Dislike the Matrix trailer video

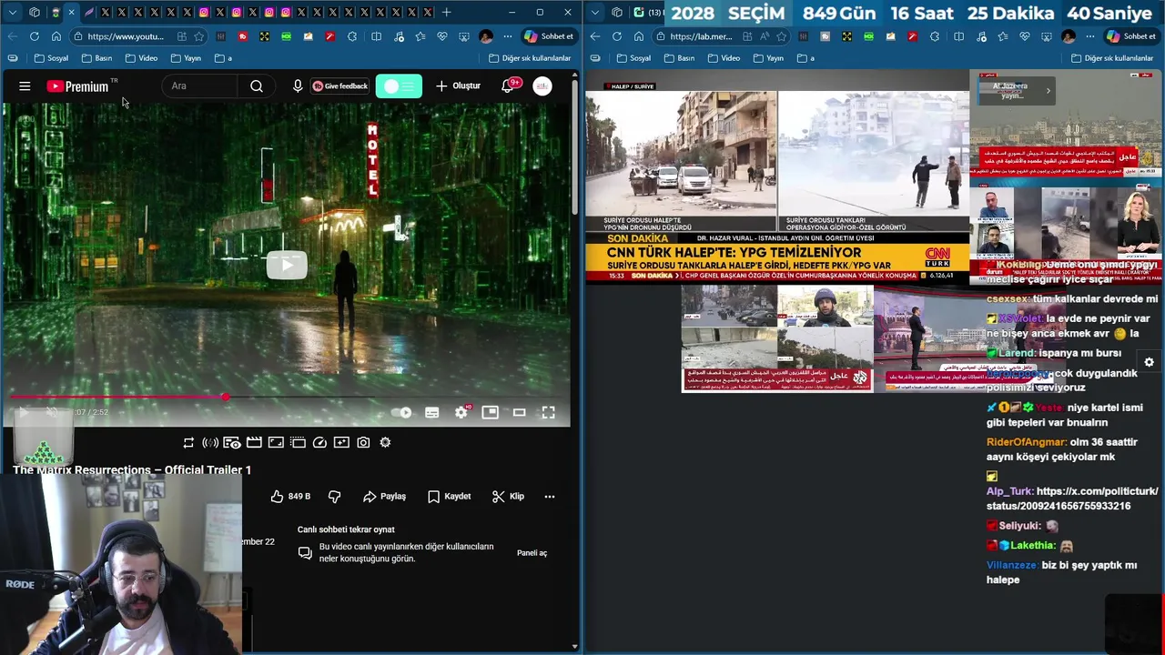334,496
